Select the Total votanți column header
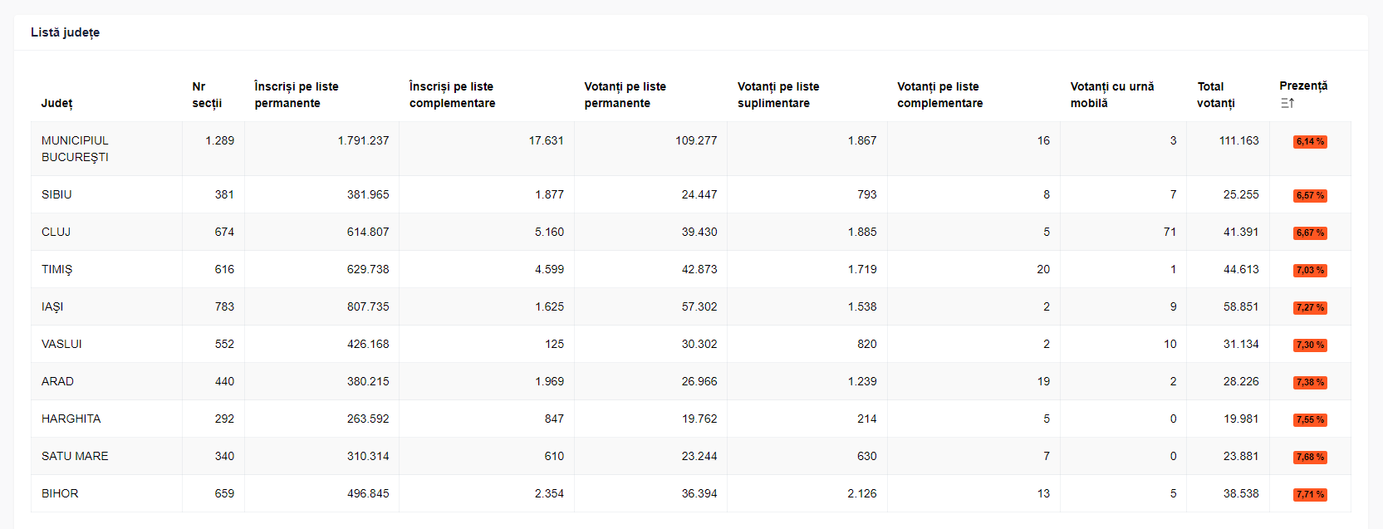Image resolution: width=1383 pixels, height=529 pixels. (1215, 95)
